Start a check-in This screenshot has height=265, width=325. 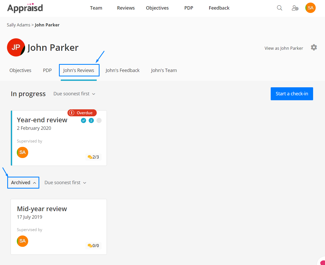coord(292,94)
